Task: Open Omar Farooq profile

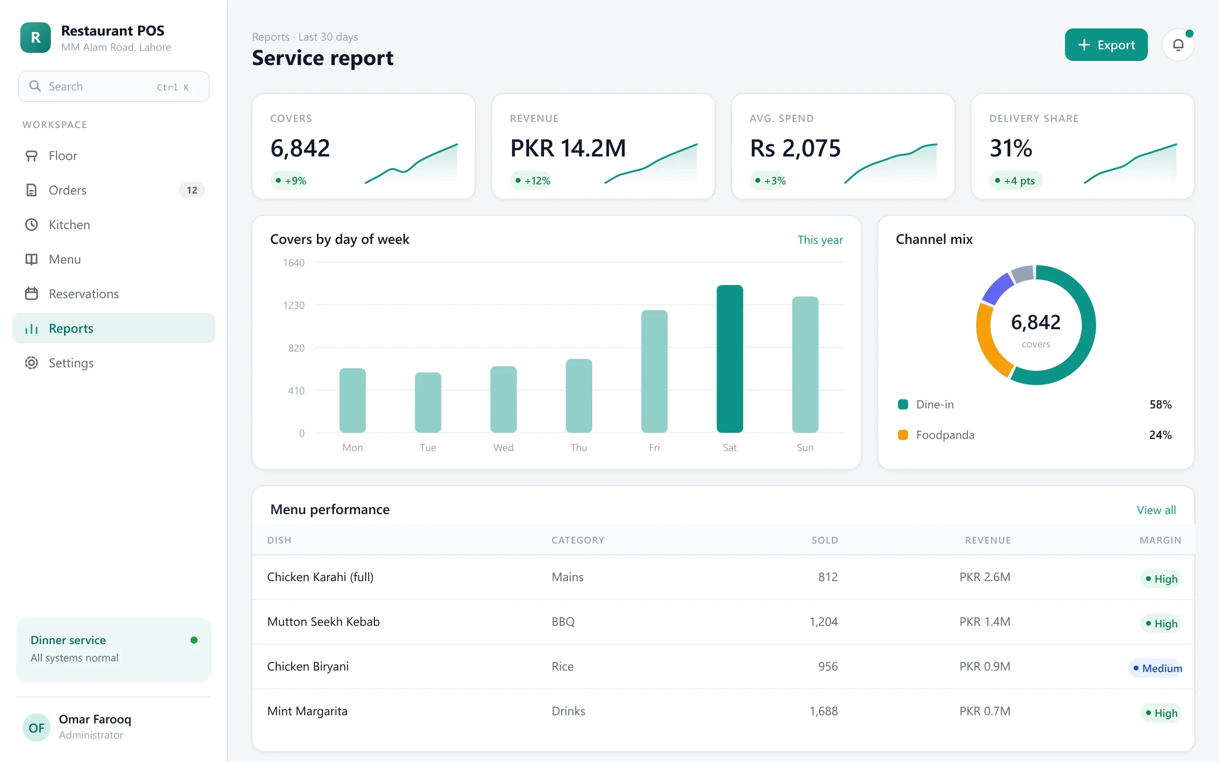Action: click(114, 727)
